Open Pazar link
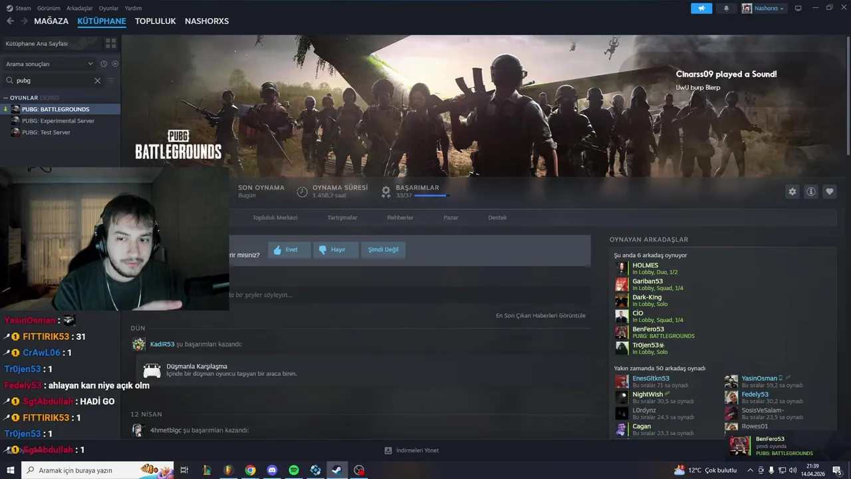 pos(451,218)
